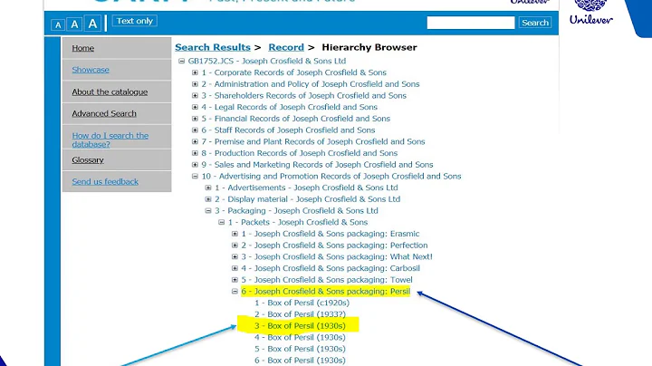Open 5 - Box of Persil (1930s)
652x366 pixels.
point(300,349)
